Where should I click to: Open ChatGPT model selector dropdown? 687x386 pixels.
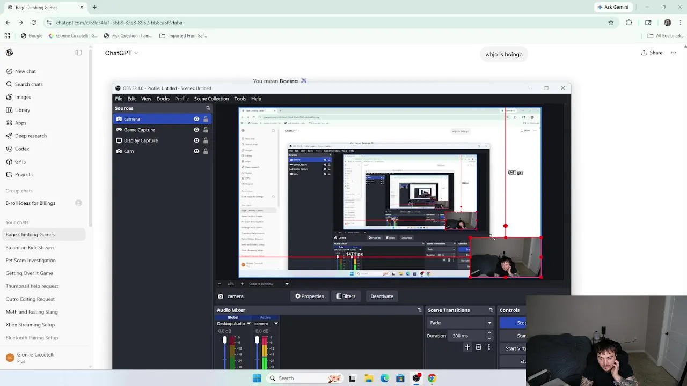tap(122, 53)
